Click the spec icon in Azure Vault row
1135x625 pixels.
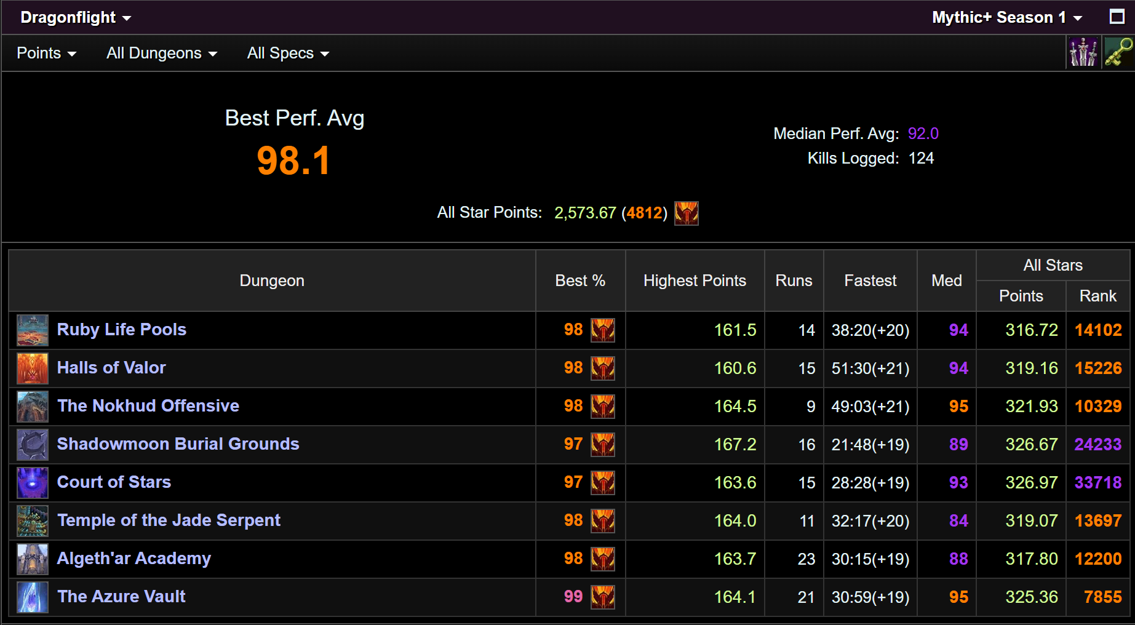click(x=603, y=597)
